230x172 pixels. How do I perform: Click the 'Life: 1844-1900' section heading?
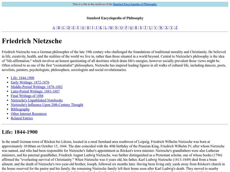tap(20, 132)
